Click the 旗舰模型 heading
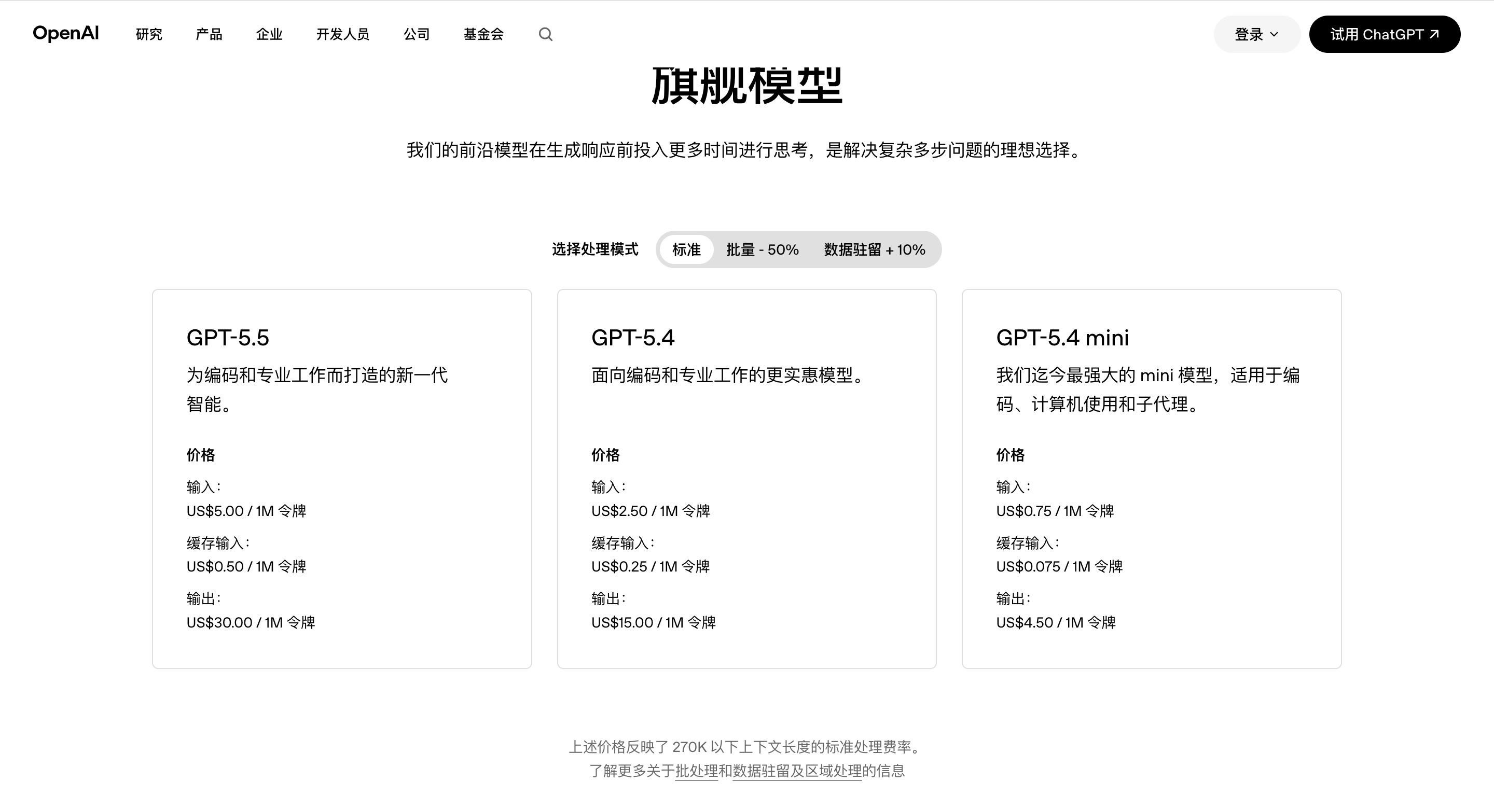1494x808 pixels. [747, 86]
